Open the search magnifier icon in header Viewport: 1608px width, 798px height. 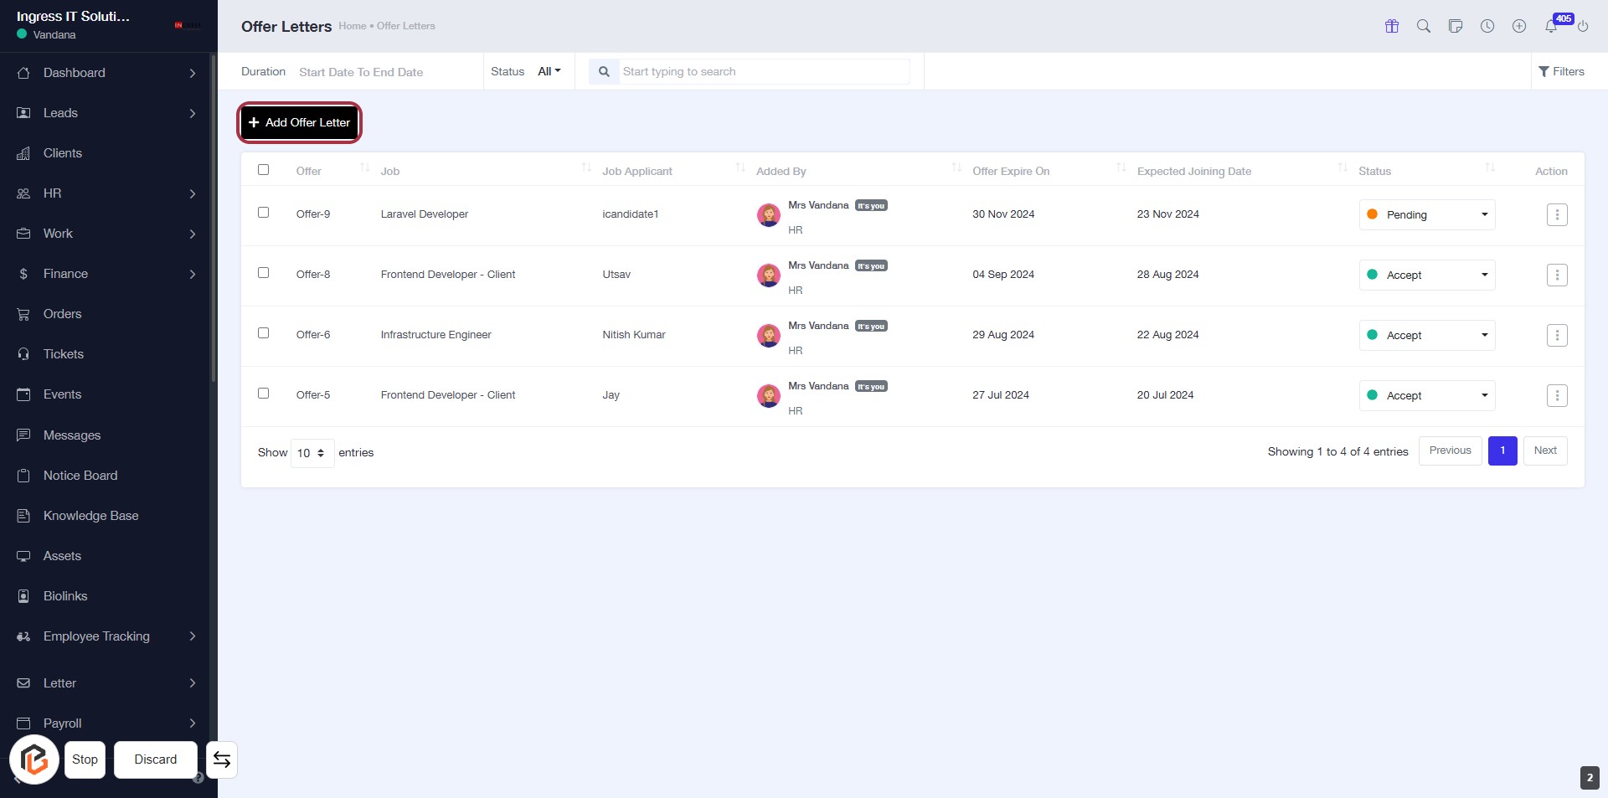pyautogui.click(x=1424, y=26)
